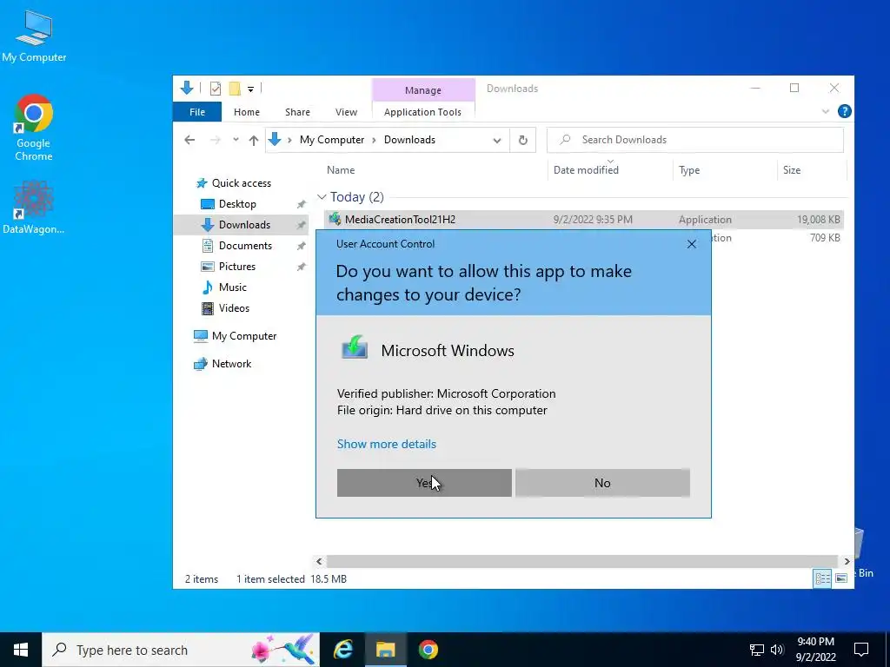This screenshot has height=667, width=890.
Task: Switch to the Home ribbon tab
Action: click(x=246, y=112)
